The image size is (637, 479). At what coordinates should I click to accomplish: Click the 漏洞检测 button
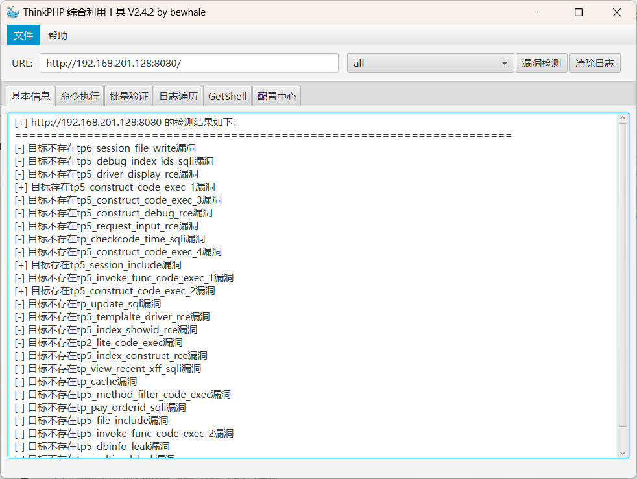pos(541,63)
